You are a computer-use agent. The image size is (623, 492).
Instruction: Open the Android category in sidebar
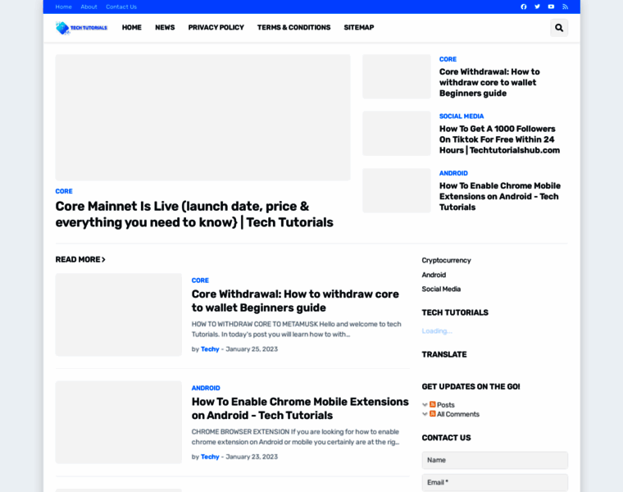[434, 275]
